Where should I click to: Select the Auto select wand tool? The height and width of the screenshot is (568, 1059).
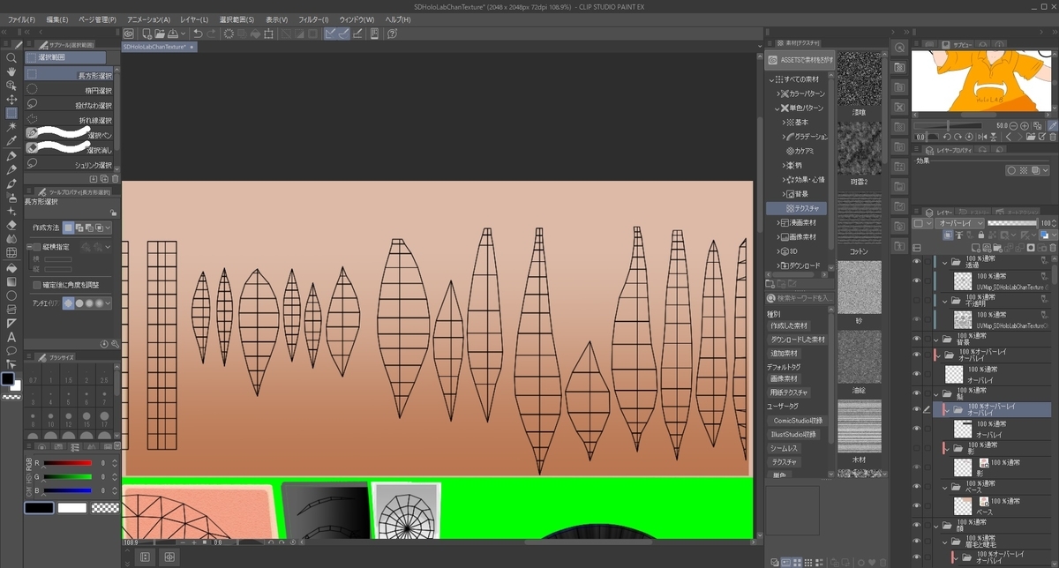pyautogui.click(x=11, y=127)
